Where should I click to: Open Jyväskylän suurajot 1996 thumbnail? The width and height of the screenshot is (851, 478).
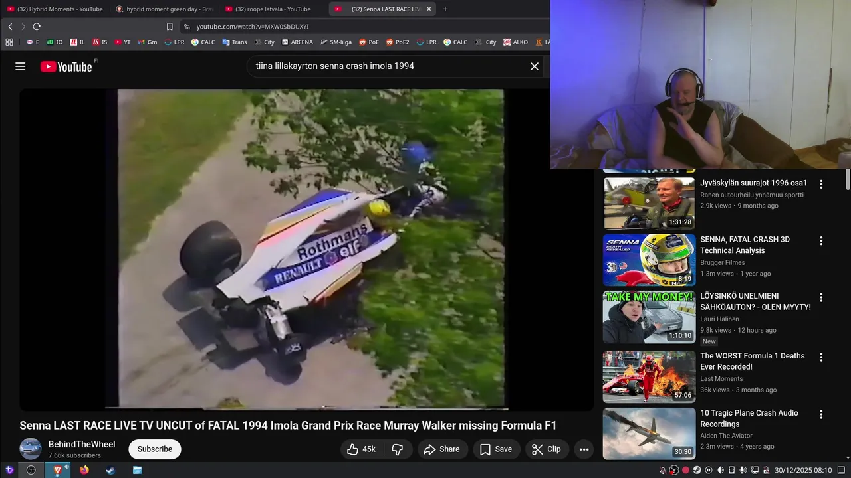[649, 203]
